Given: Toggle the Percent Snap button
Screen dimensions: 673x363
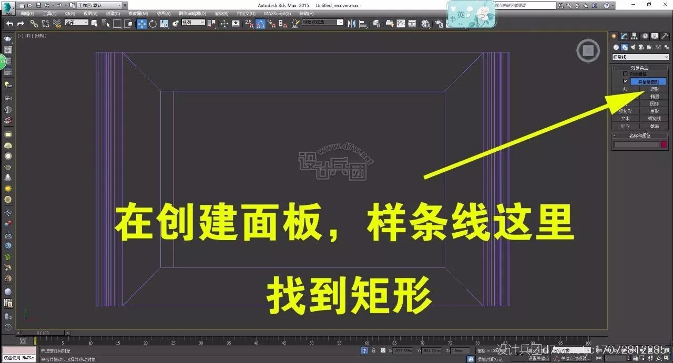Looking at the screenshot, I should (272, 24).
